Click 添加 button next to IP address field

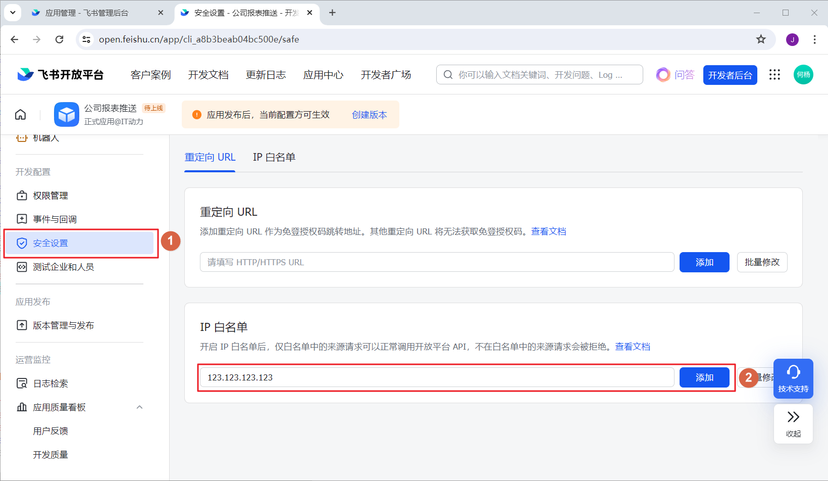tap(704, 377)
